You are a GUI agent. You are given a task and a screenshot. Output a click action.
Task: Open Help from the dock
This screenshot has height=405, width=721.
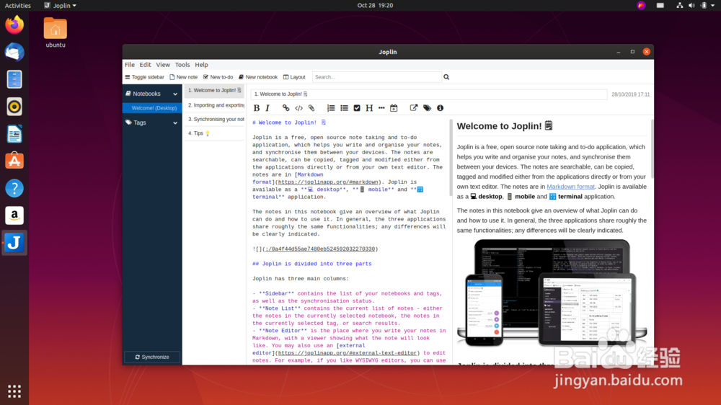(14, 188)
